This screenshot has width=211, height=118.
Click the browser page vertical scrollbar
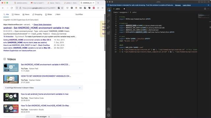pos(105,32)
